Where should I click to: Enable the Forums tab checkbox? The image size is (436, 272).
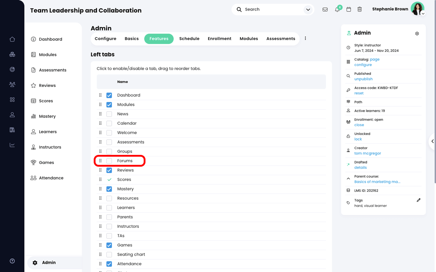coord(109,161)
